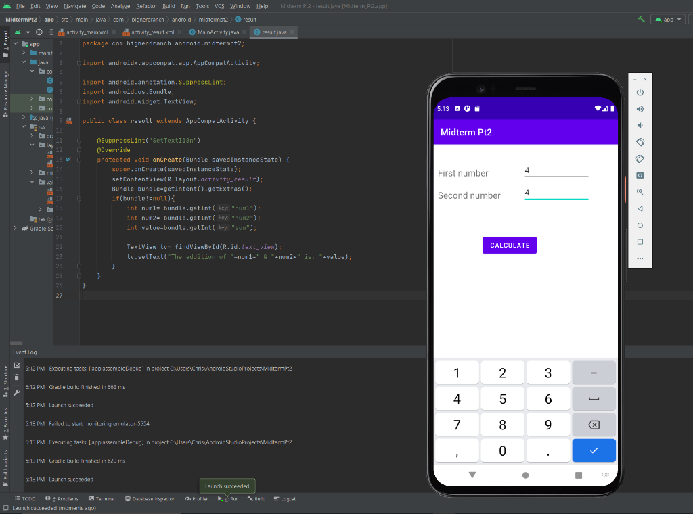
Task: Tap the blue checkmark key on keypad
Action: pos(594,450)
